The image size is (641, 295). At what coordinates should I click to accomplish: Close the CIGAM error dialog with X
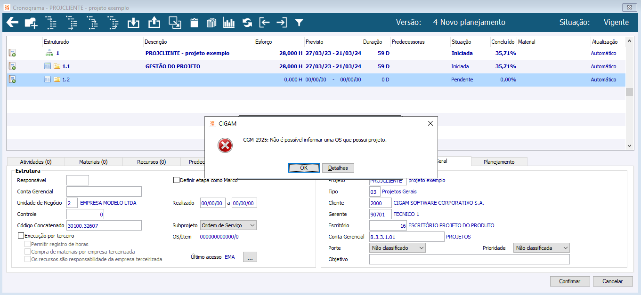(430, 123)
